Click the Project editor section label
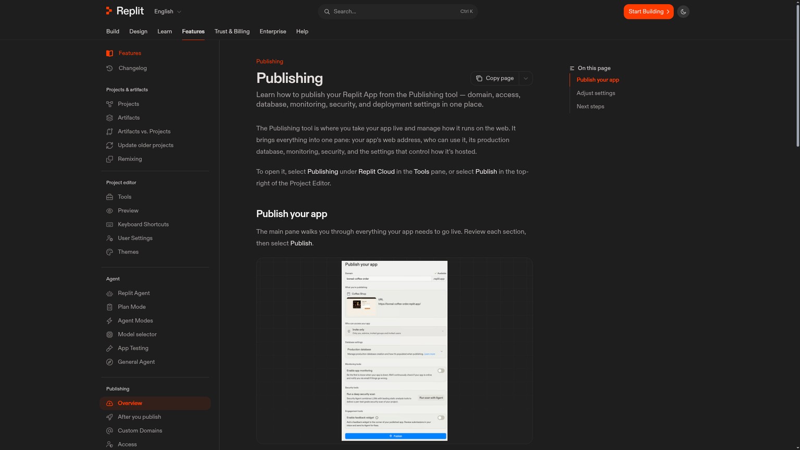The image size is (800, 450). [x=121, y=183]
